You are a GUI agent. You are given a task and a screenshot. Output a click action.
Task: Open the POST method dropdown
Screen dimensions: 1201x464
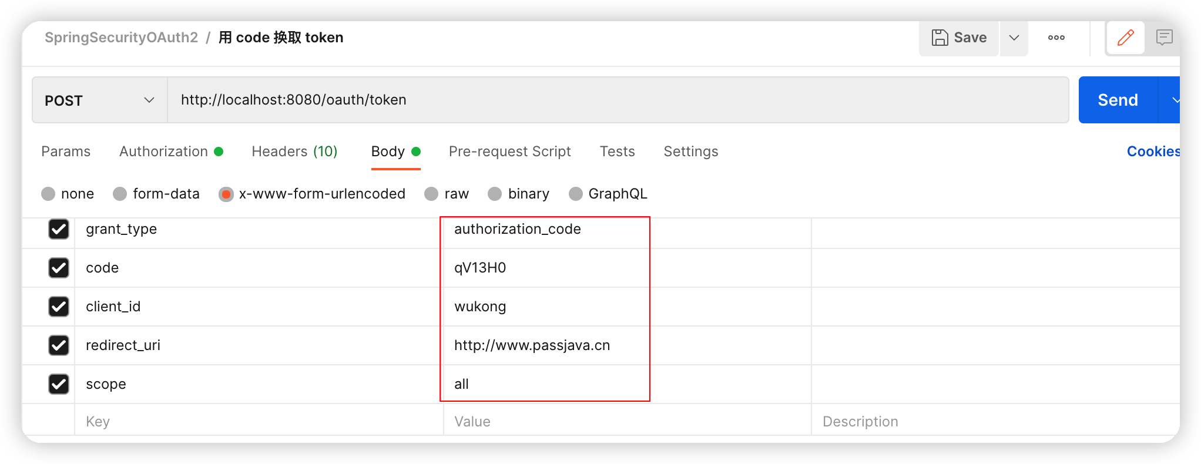tap(99, 100)
